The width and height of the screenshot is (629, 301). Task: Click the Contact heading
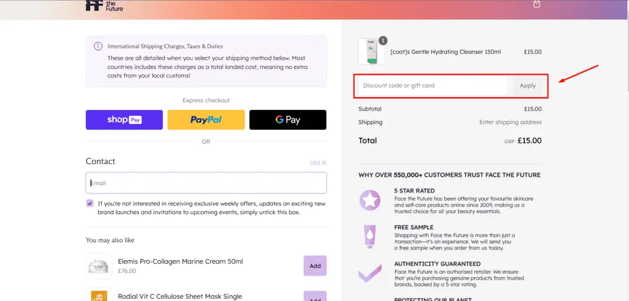pos(101,161)
